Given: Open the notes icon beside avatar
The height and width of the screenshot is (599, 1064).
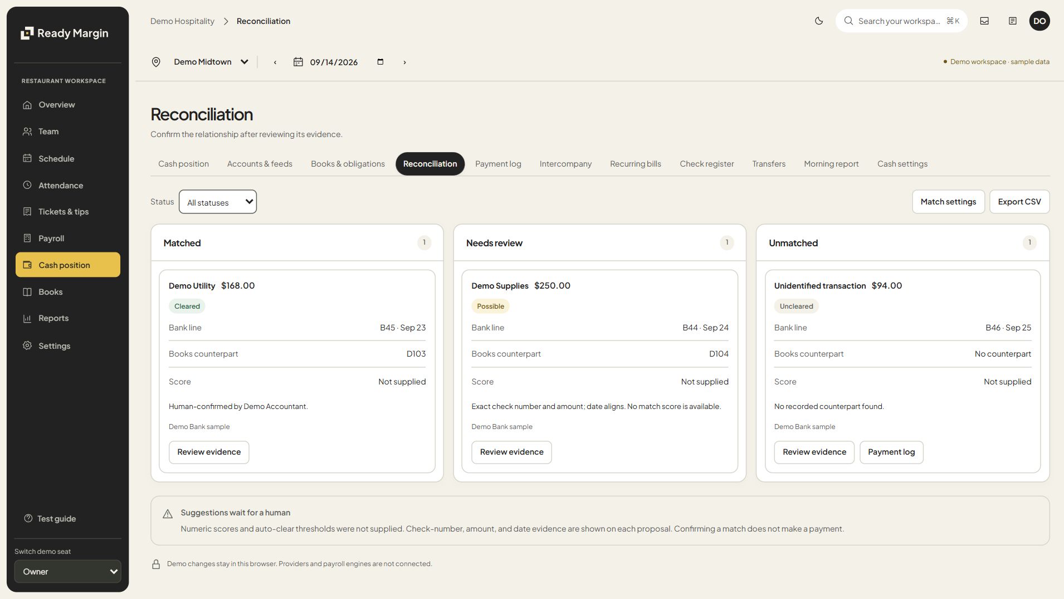Looking at the screenshot, I should click(1013, 21).
